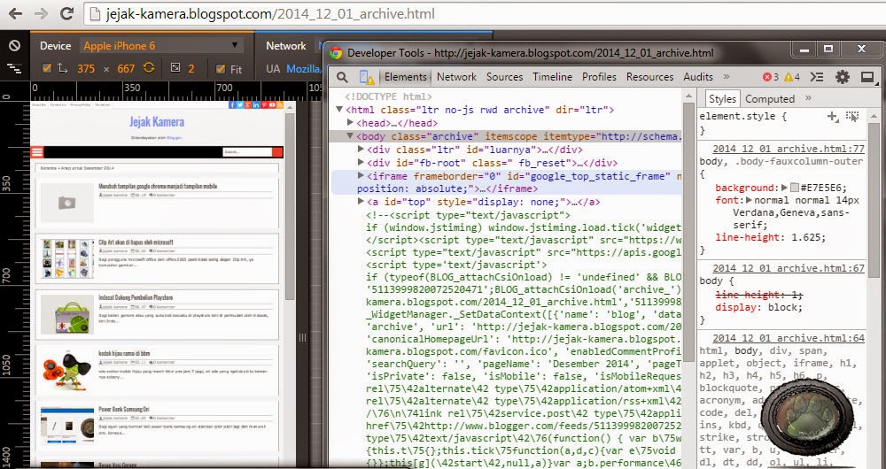Select the Computed sidebar tab
The width and height of the screenshot is (886, 469).
770,99
